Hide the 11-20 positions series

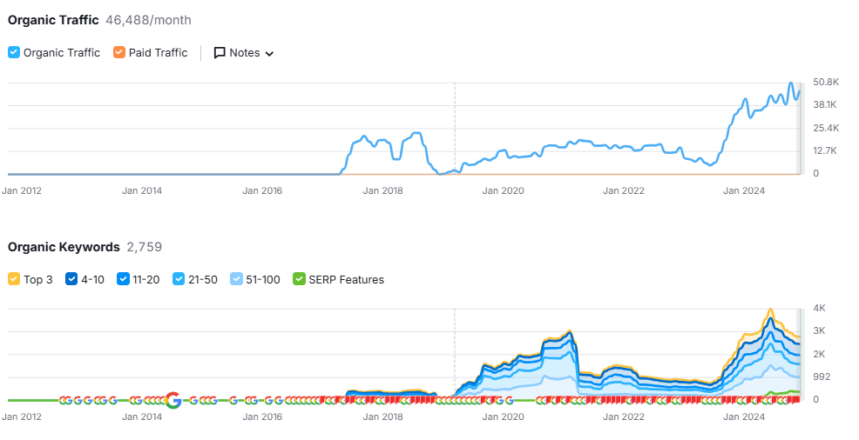(123, 279)
